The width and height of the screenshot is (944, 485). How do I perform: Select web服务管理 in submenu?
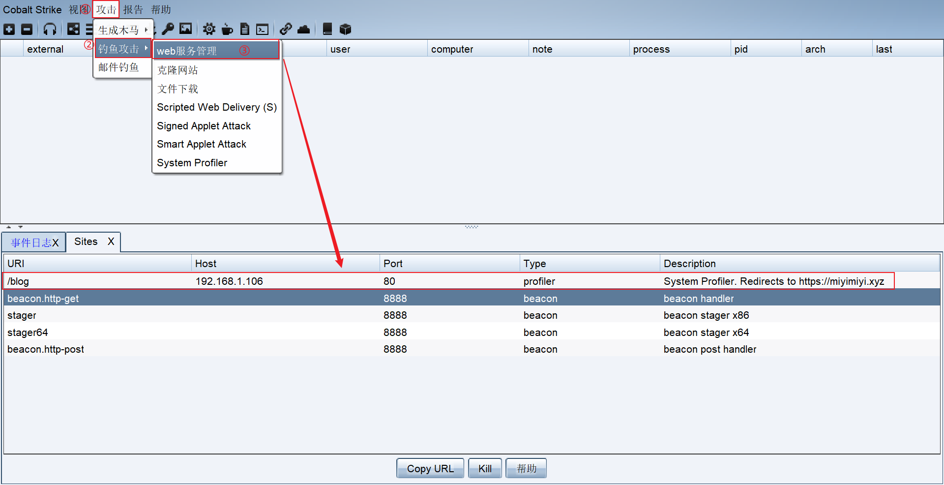[216, 51]
